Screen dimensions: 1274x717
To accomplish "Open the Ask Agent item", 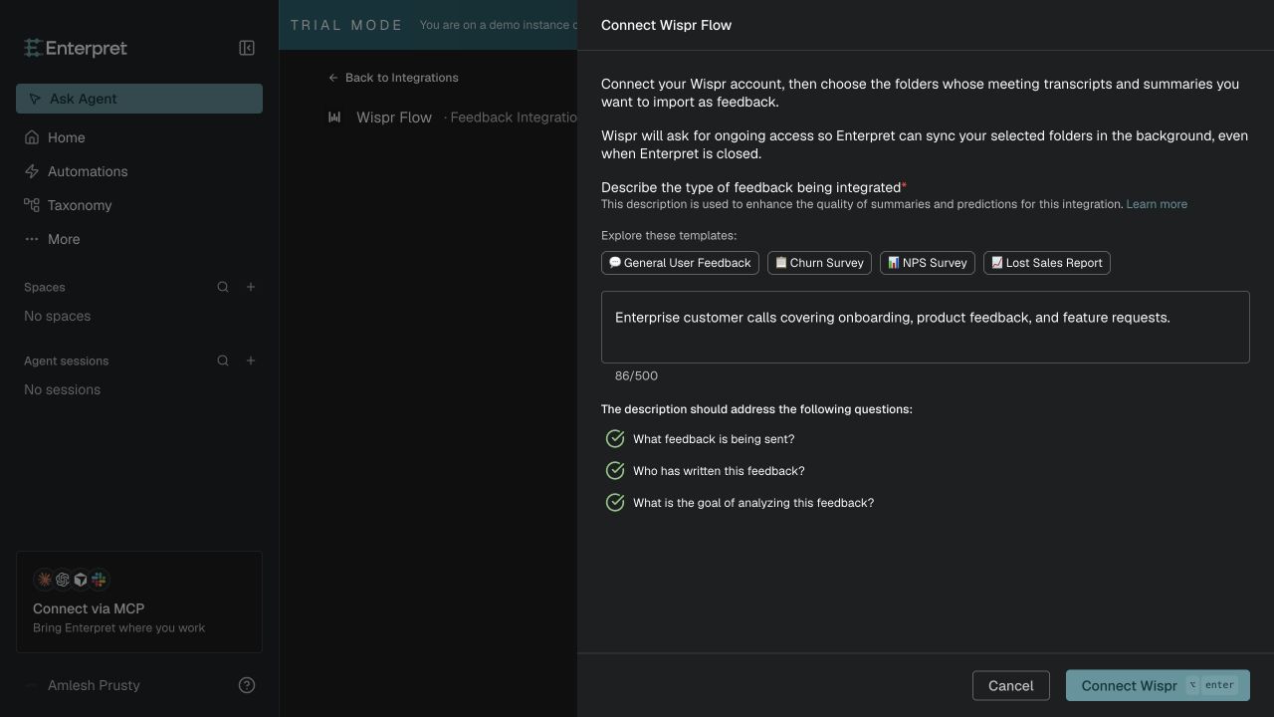I will pos(139,99).
